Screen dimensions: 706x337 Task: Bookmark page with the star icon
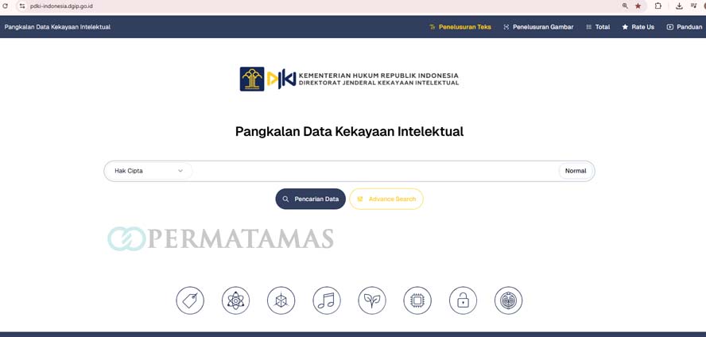pyautogui.click(x=638, y=6)
